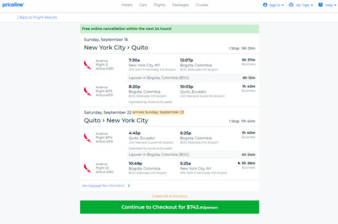Go back to Flight Results

[x=37, y=17]
